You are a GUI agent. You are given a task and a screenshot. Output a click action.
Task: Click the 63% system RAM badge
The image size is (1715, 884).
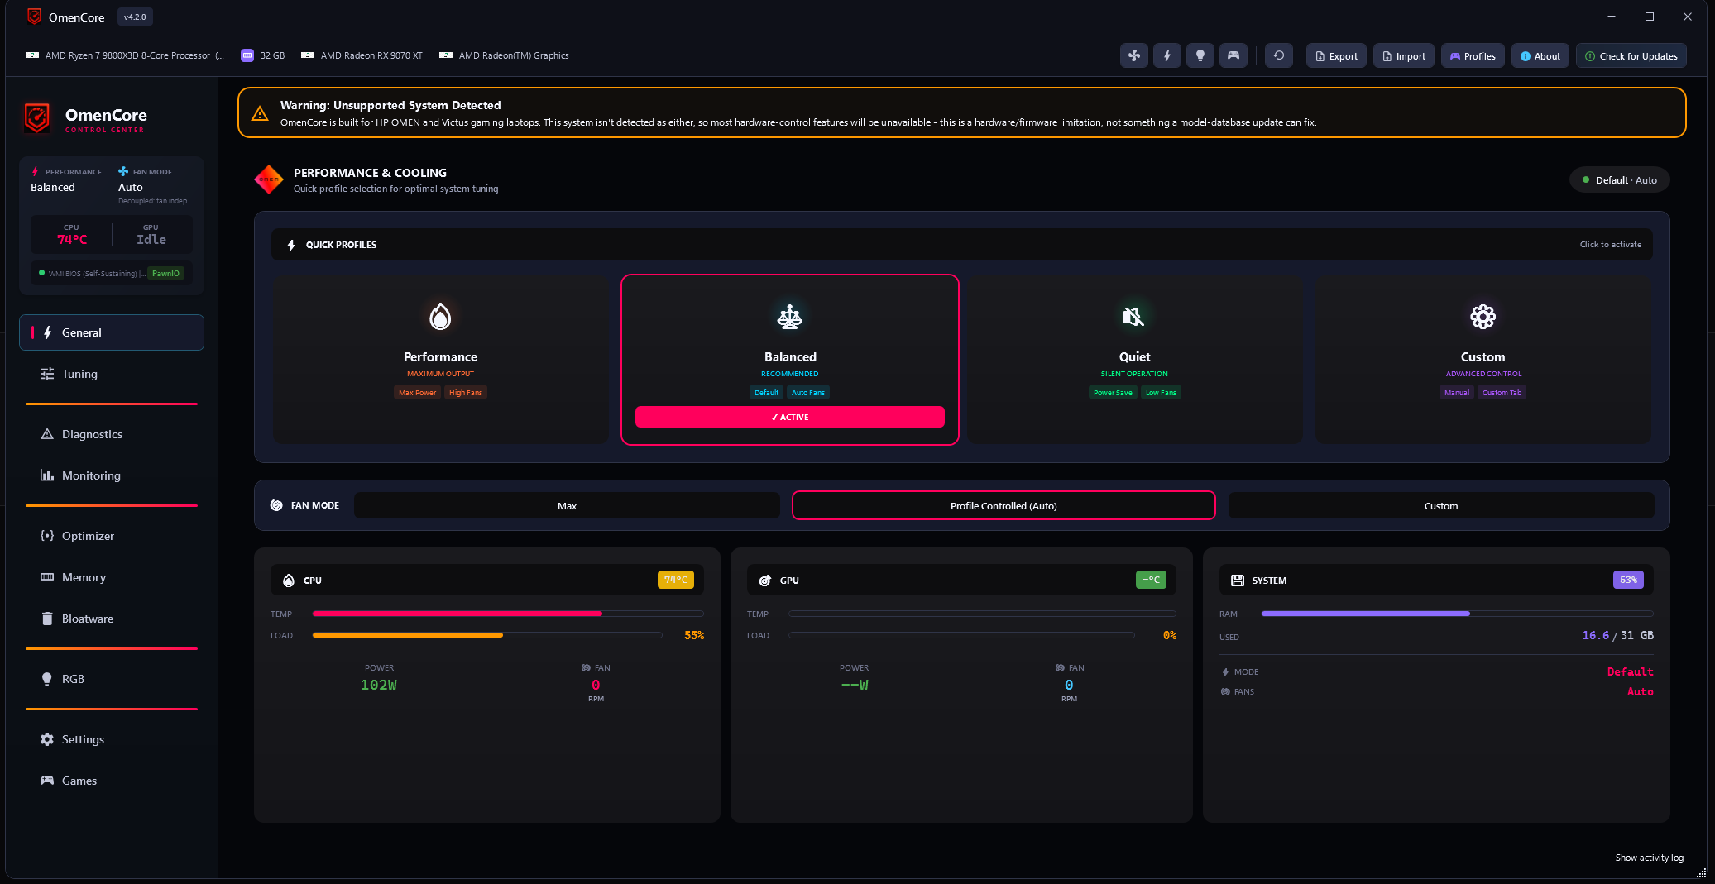(1628, 580)
